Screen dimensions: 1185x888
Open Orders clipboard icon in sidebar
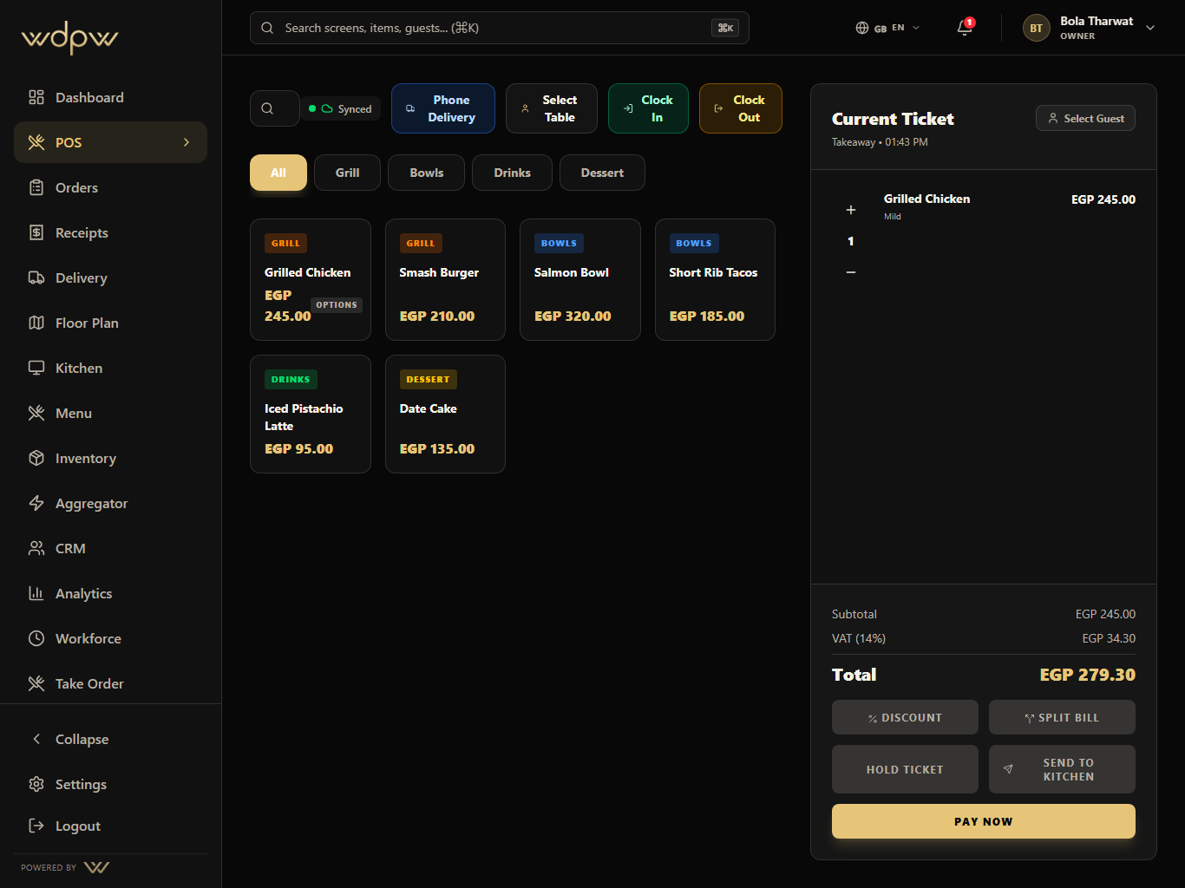coord(36,187)
